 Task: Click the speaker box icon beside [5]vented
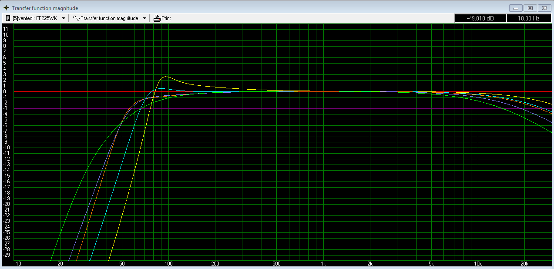(x=8, y=18)
